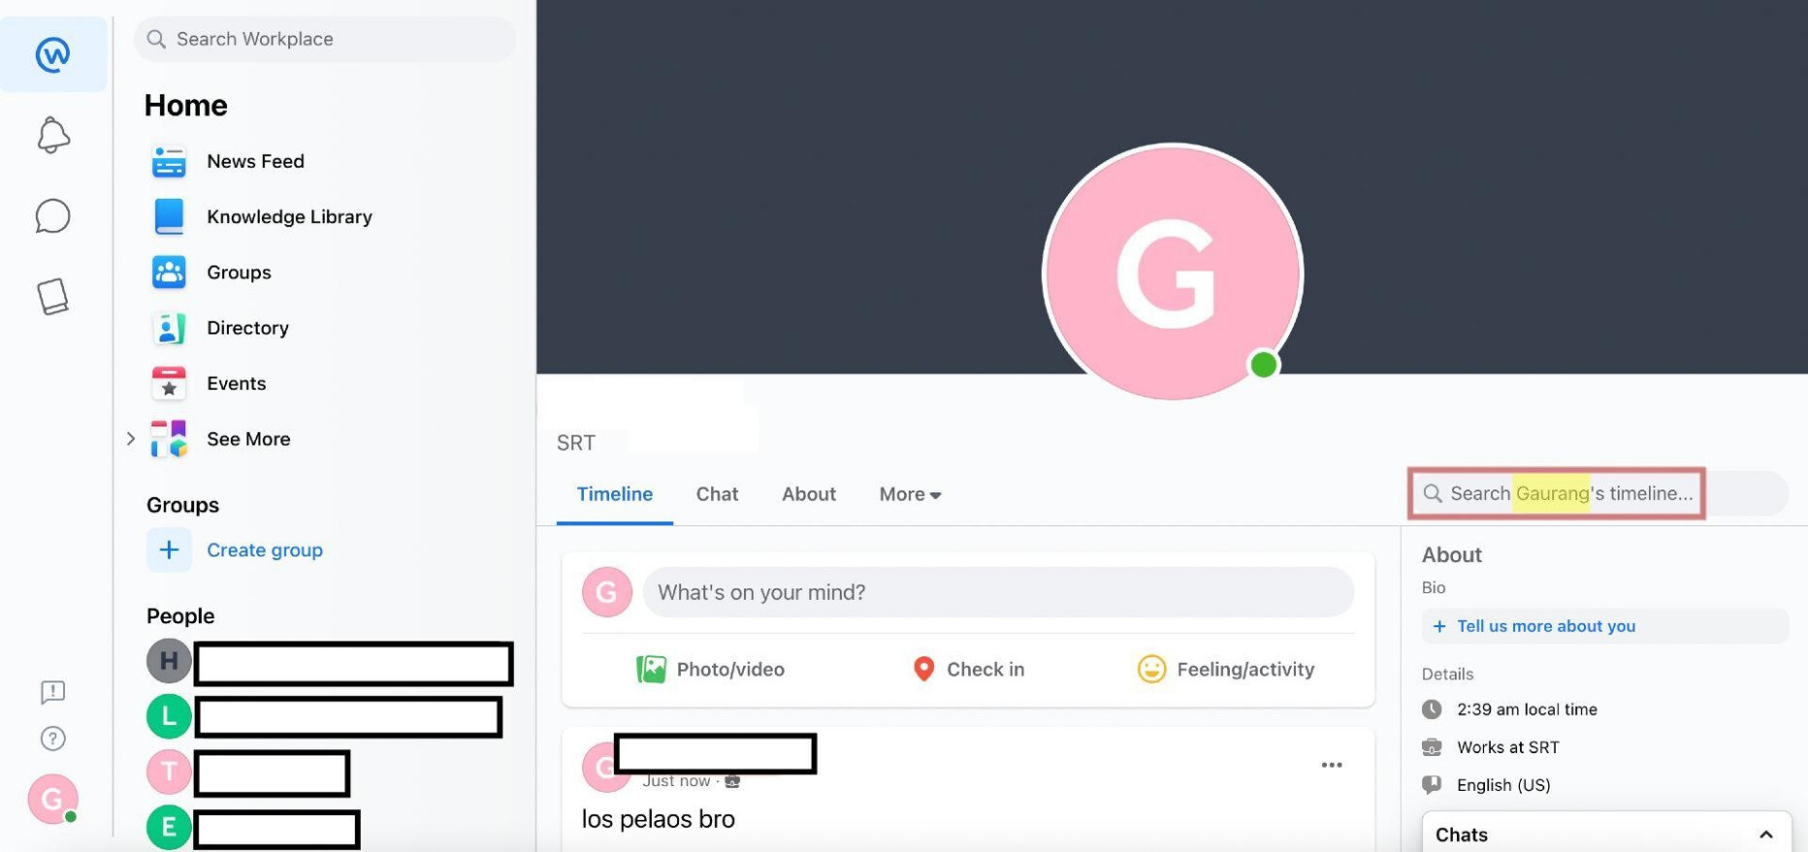Switch to the Chat tab
This screenshot has width=1808, height=852.
tap(717, 494)
